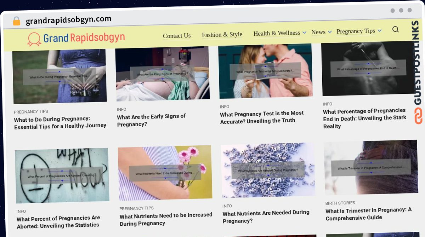Open the Fashion & Style menu item
Screen dimensions: 425x237
coord(222,35)
